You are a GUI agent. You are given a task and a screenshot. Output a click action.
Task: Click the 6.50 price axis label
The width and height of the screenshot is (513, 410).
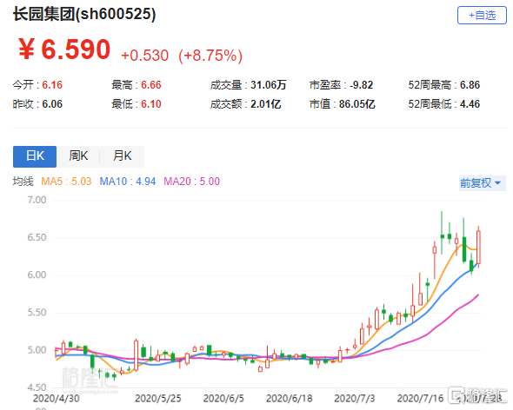click(37, 237)
